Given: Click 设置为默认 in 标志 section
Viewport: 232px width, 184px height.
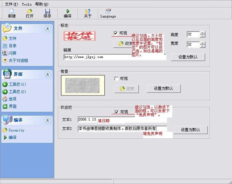Looking at the screenshot, I should click(x=188, y=57).
